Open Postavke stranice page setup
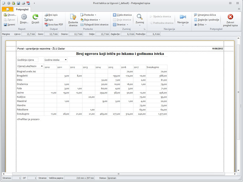 [x=73, y=20]
